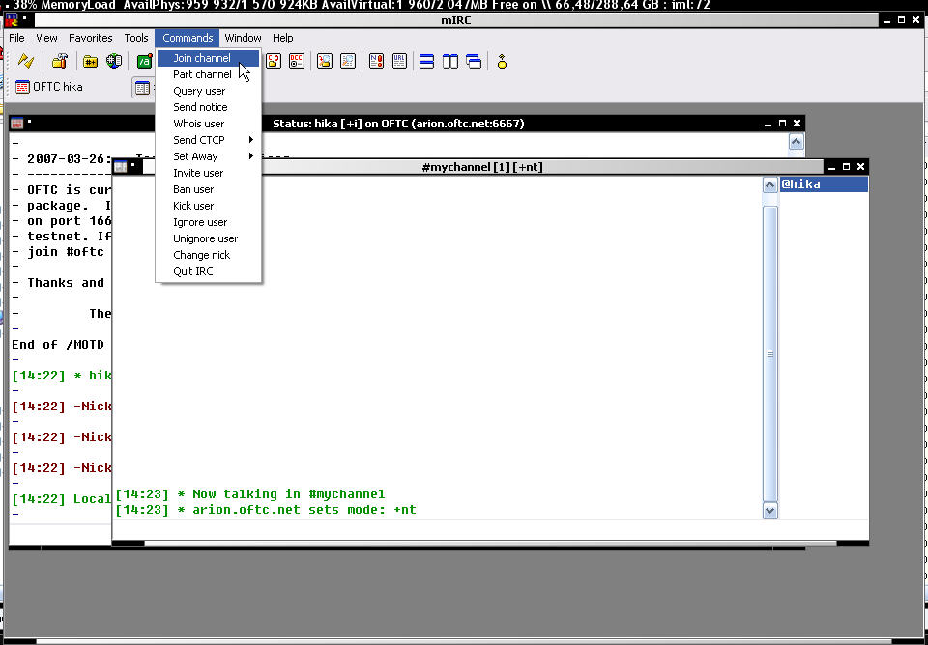The image size is (928, 645).
Task: Select @hika in the nickname list
Action: (824, 183)
